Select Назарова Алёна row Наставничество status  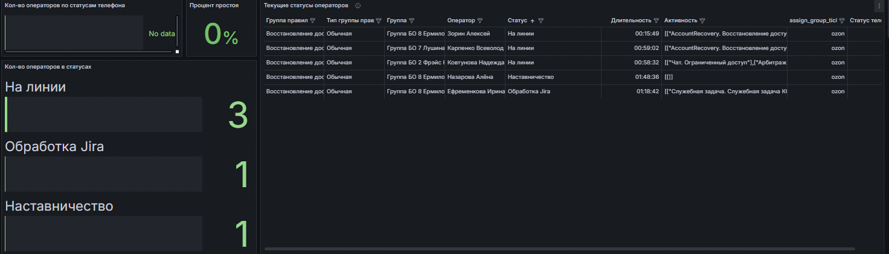(x=531, y=77)
